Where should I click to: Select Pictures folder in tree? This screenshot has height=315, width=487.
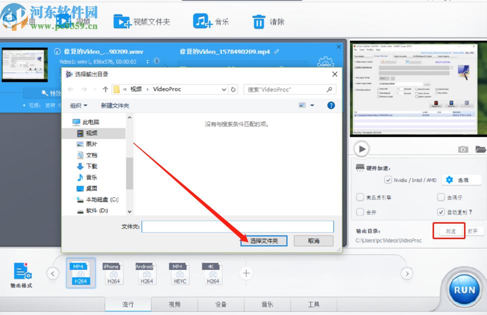click(x=87, y=144)
